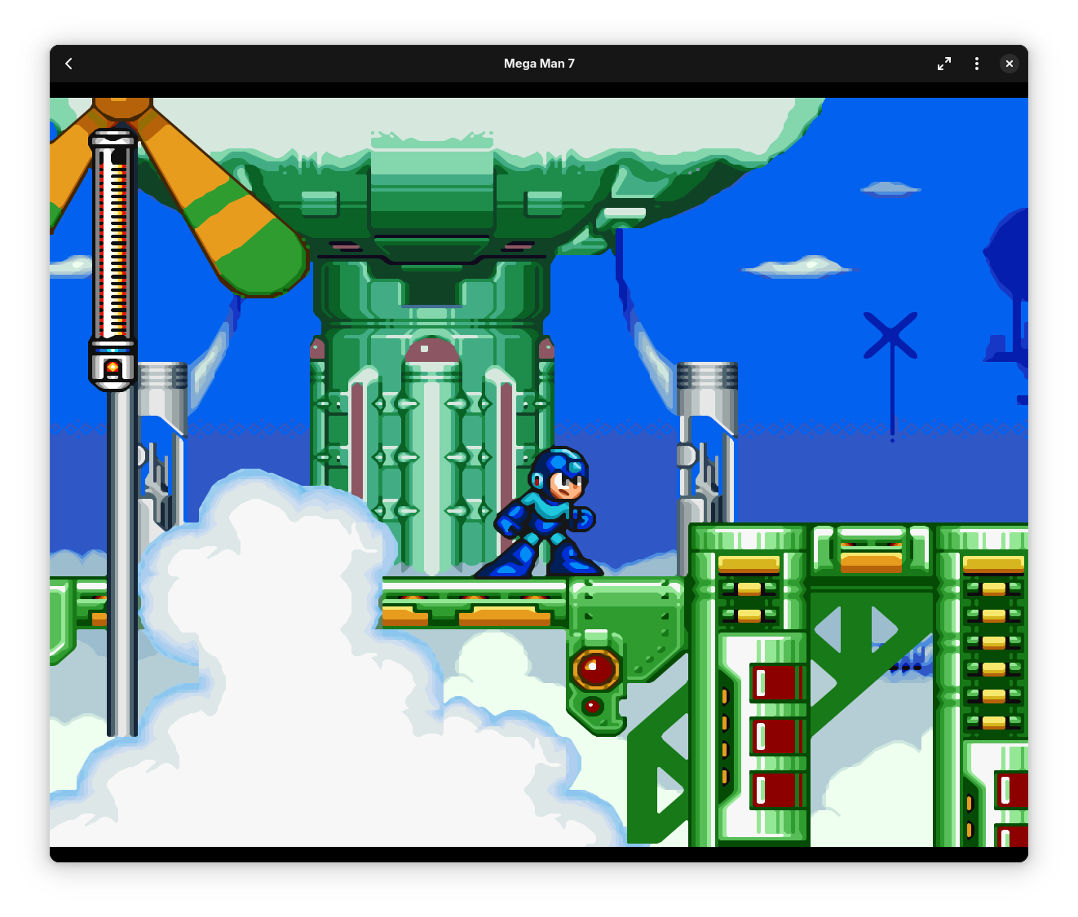The width and height of the screenshot is (1078, 917).
Task: Click the tall metal antenna pole on the left
Action: [x=113, y=245]
